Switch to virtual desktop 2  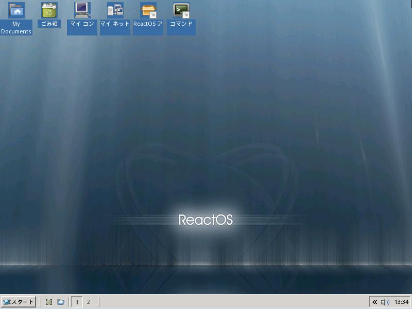(x=89, y=302)
